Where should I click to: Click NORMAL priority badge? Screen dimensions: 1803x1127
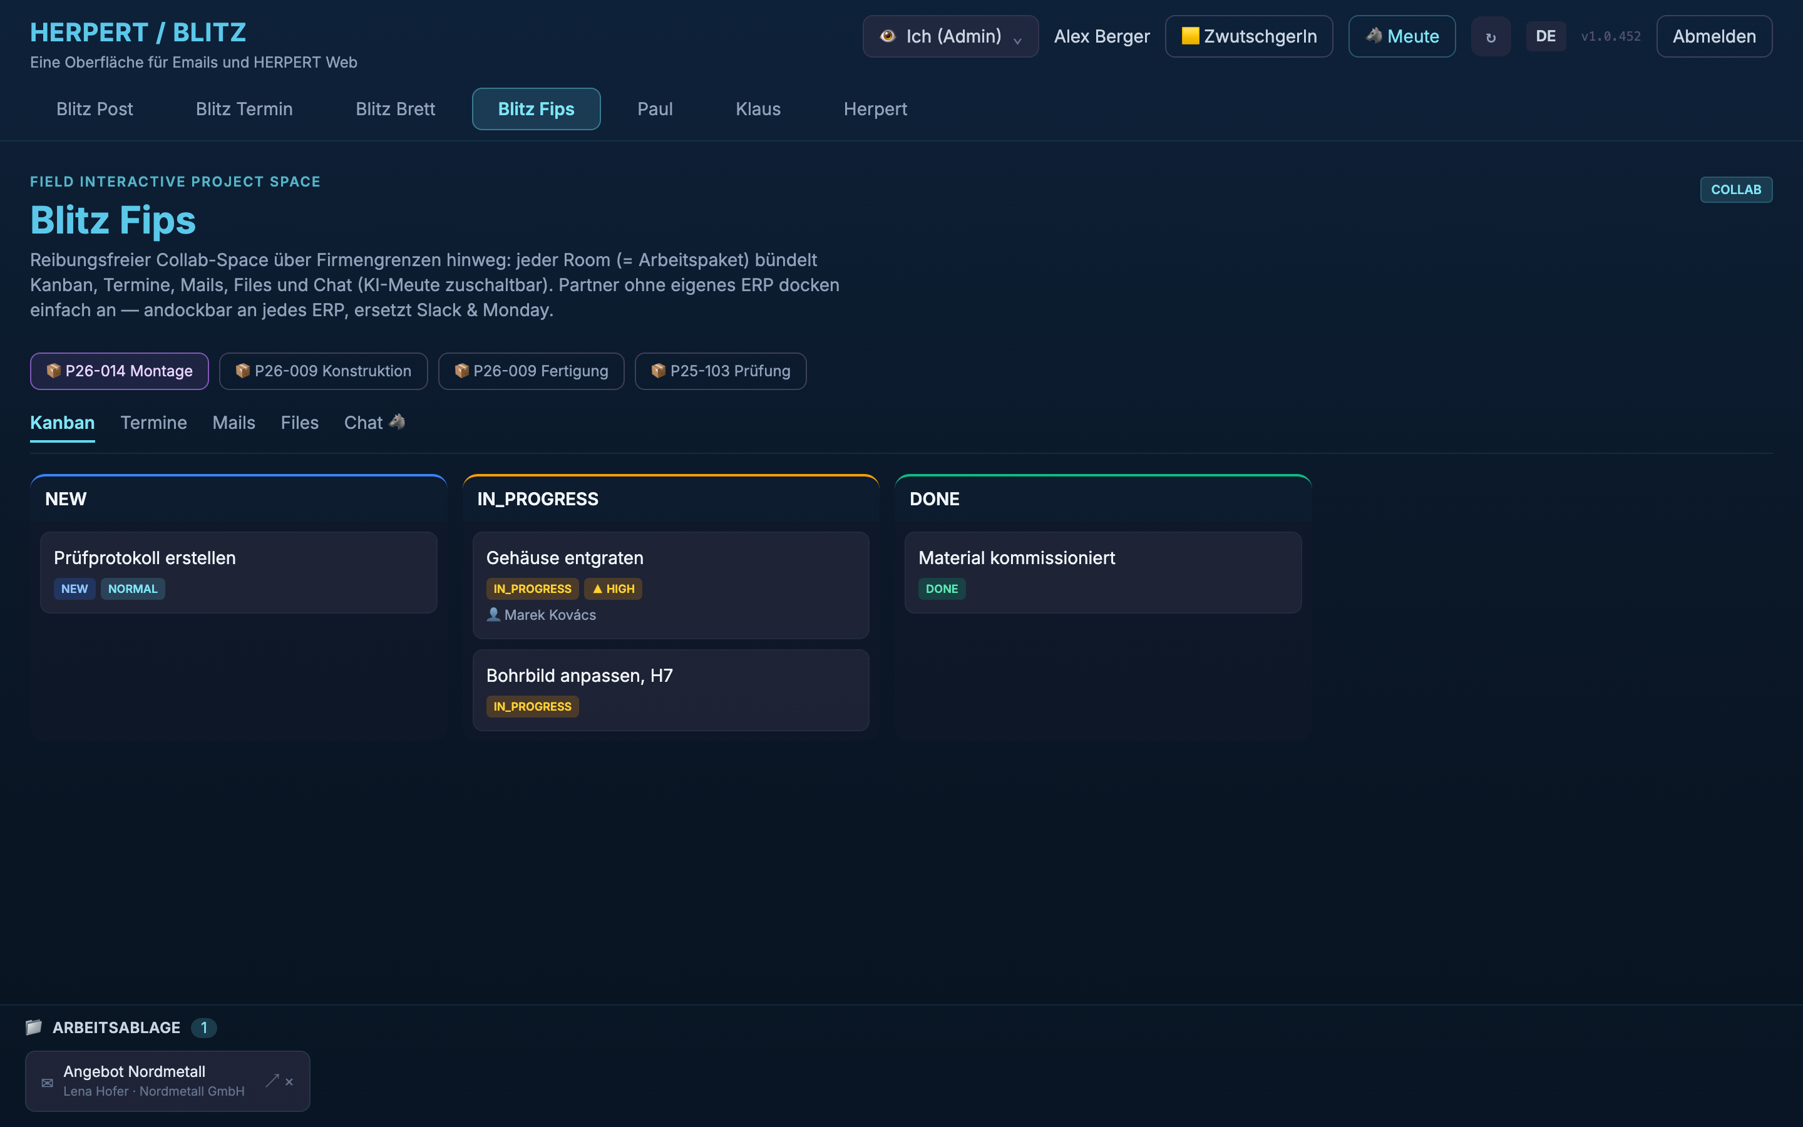point(133,589)
